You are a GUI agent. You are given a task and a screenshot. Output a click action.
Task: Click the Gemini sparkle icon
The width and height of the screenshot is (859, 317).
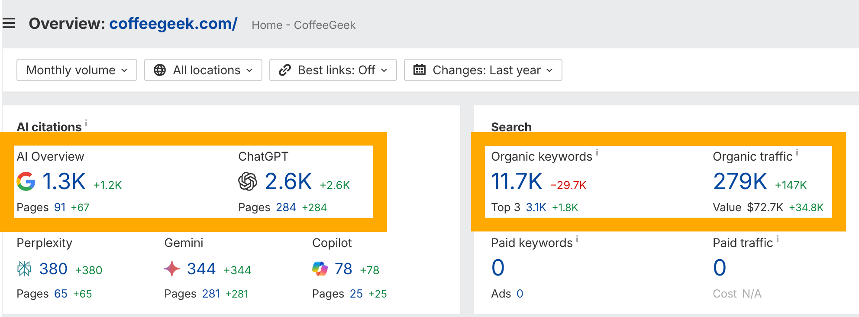tap(172, 269)
